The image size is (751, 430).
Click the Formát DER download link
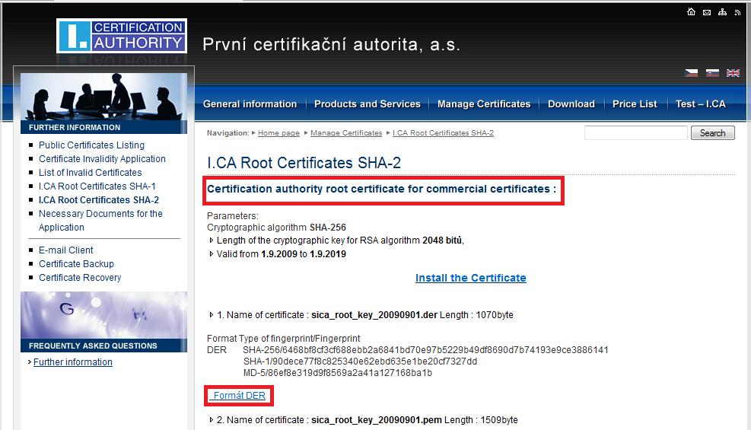tap(239, 396)
